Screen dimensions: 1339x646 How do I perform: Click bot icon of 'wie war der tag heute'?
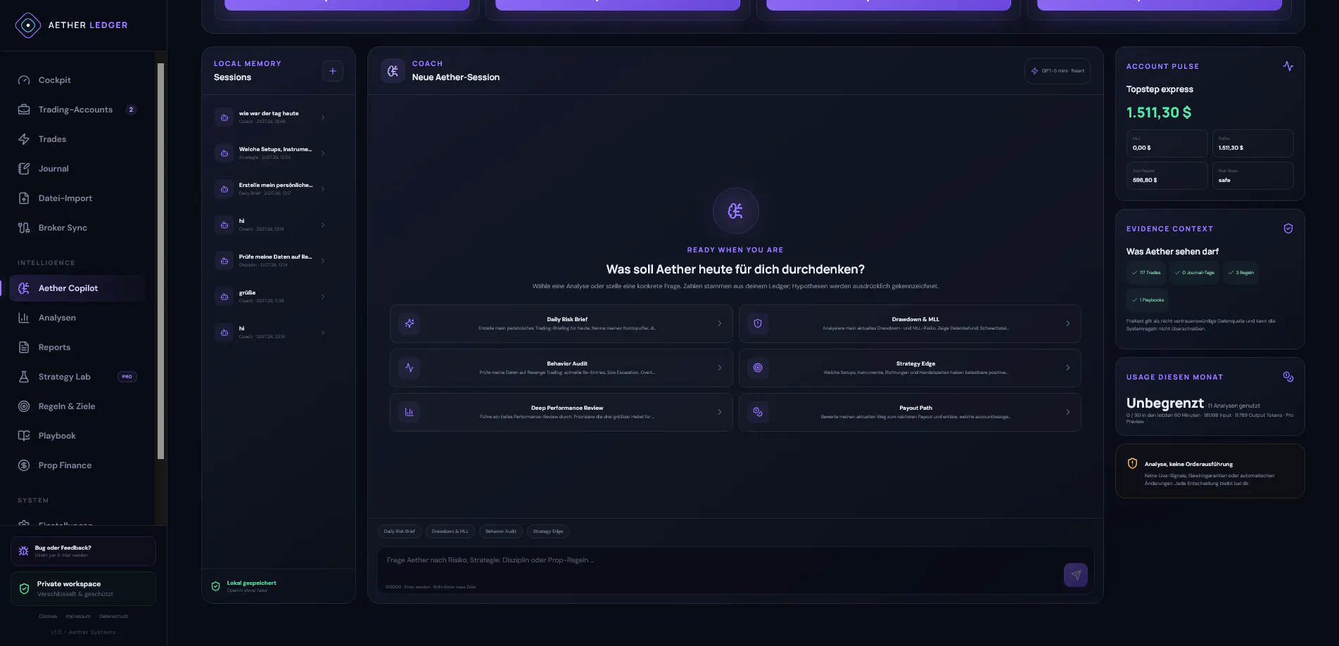[x=224, y=117]
